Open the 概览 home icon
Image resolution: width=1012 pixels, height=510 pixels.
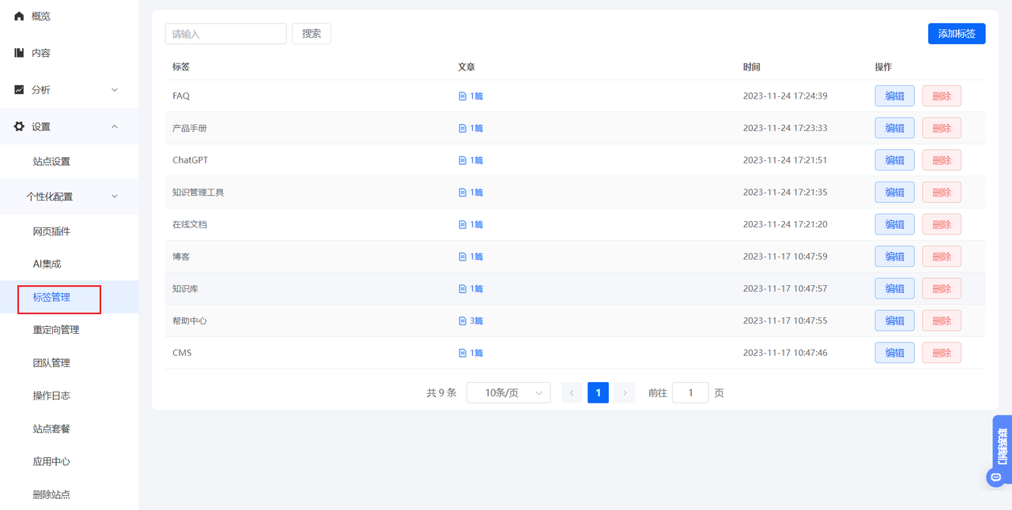tap(19, 17)
